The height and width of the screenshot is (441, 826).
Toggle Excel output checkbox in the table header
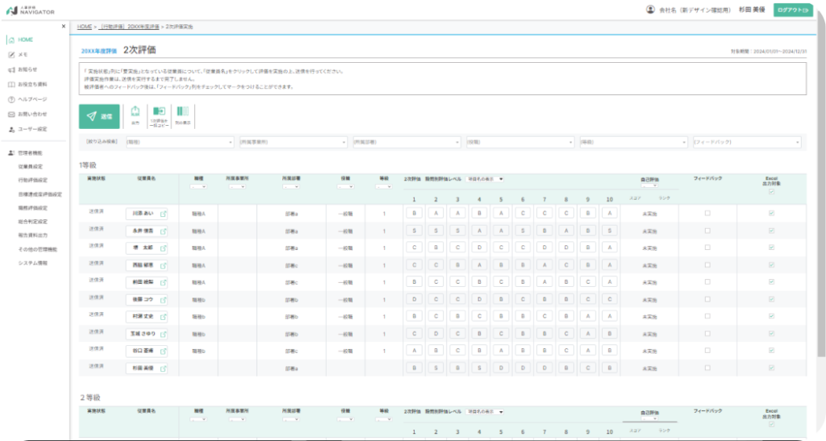coord(772,192)
